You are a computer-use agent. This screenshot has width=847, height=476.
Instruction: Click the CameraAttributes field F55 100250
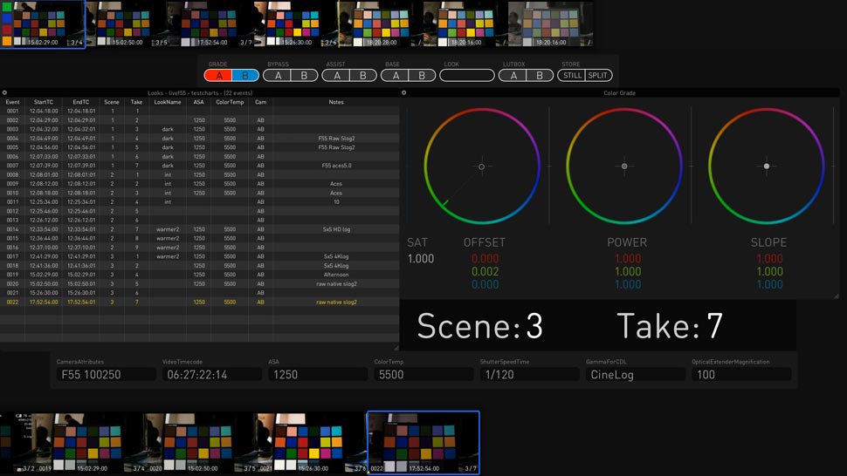click(106, 375)
